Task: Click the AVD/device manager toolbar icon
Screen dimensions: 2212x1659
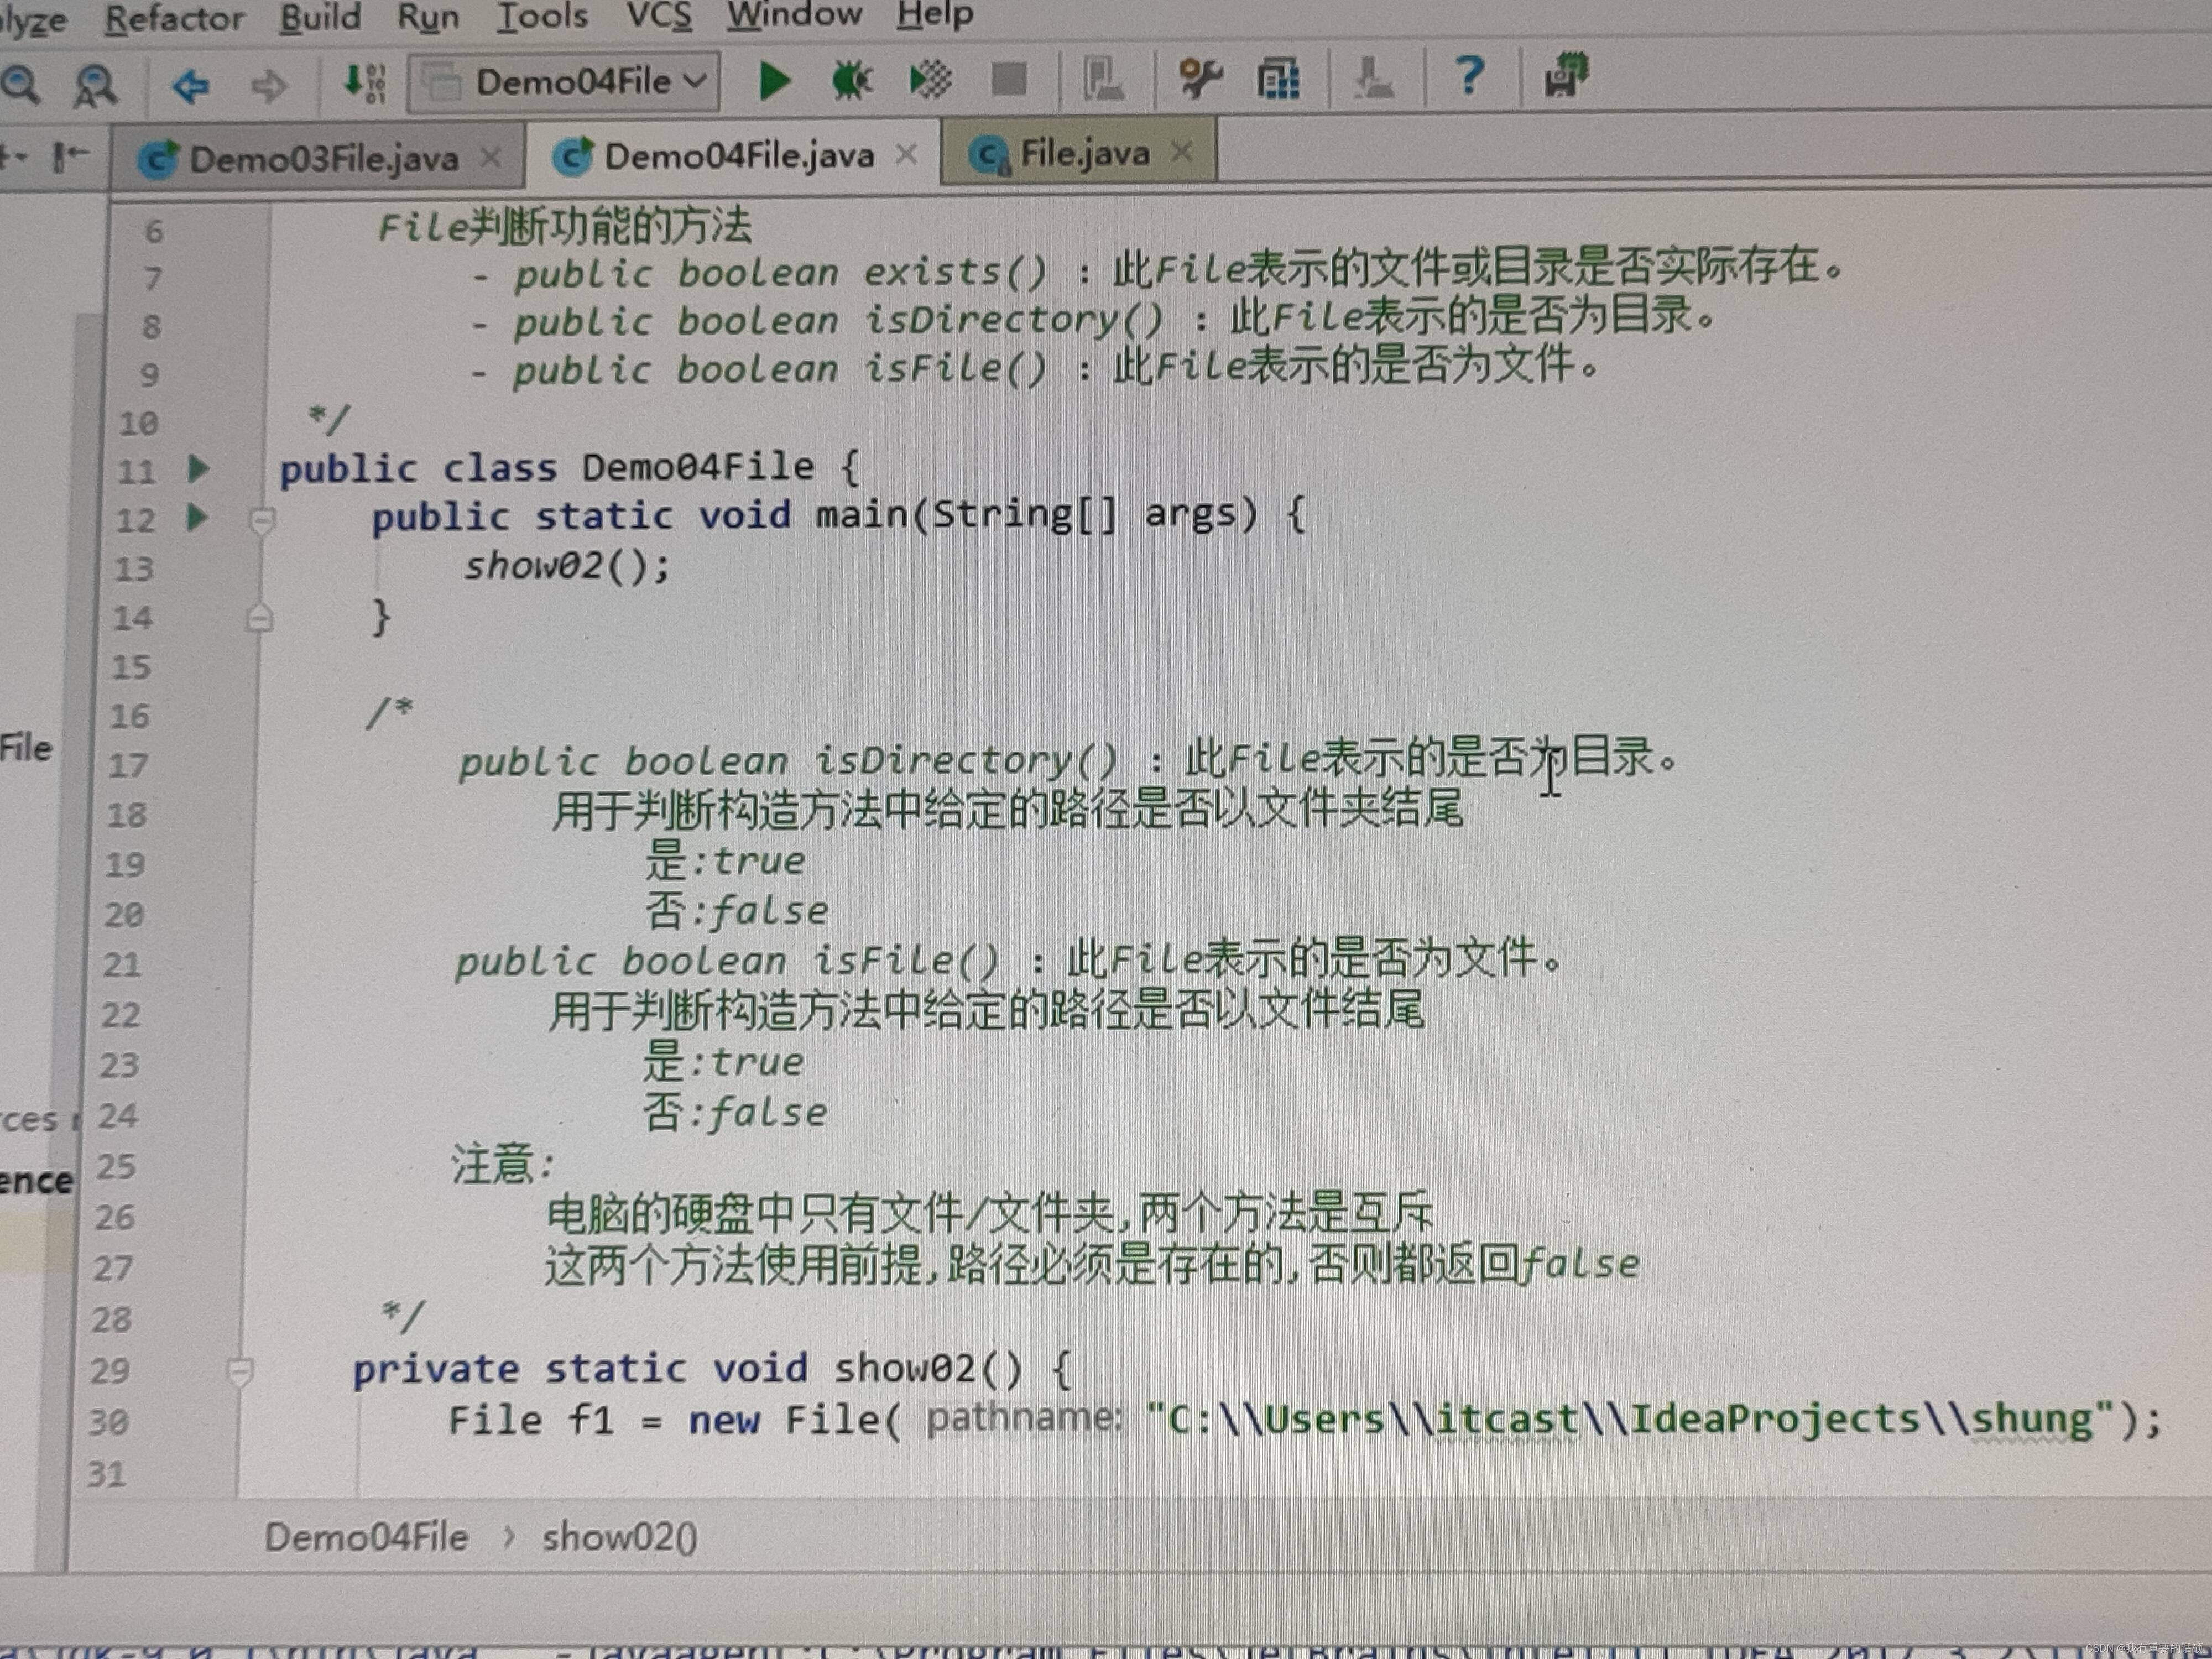Action: [1104, 79]
